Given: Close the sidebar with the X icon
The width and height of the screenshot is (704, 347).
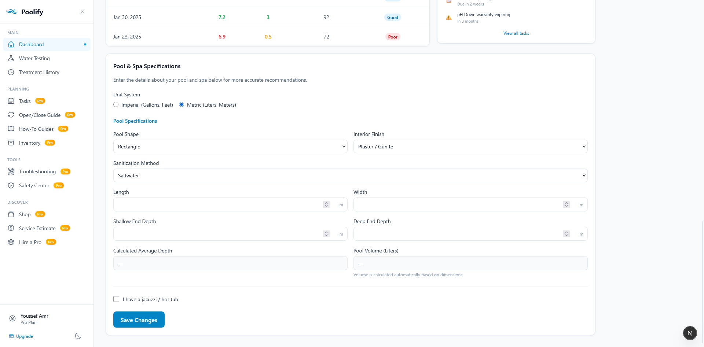Looking at the screenshot, I should pyautogui.click(x=82, y=12).
